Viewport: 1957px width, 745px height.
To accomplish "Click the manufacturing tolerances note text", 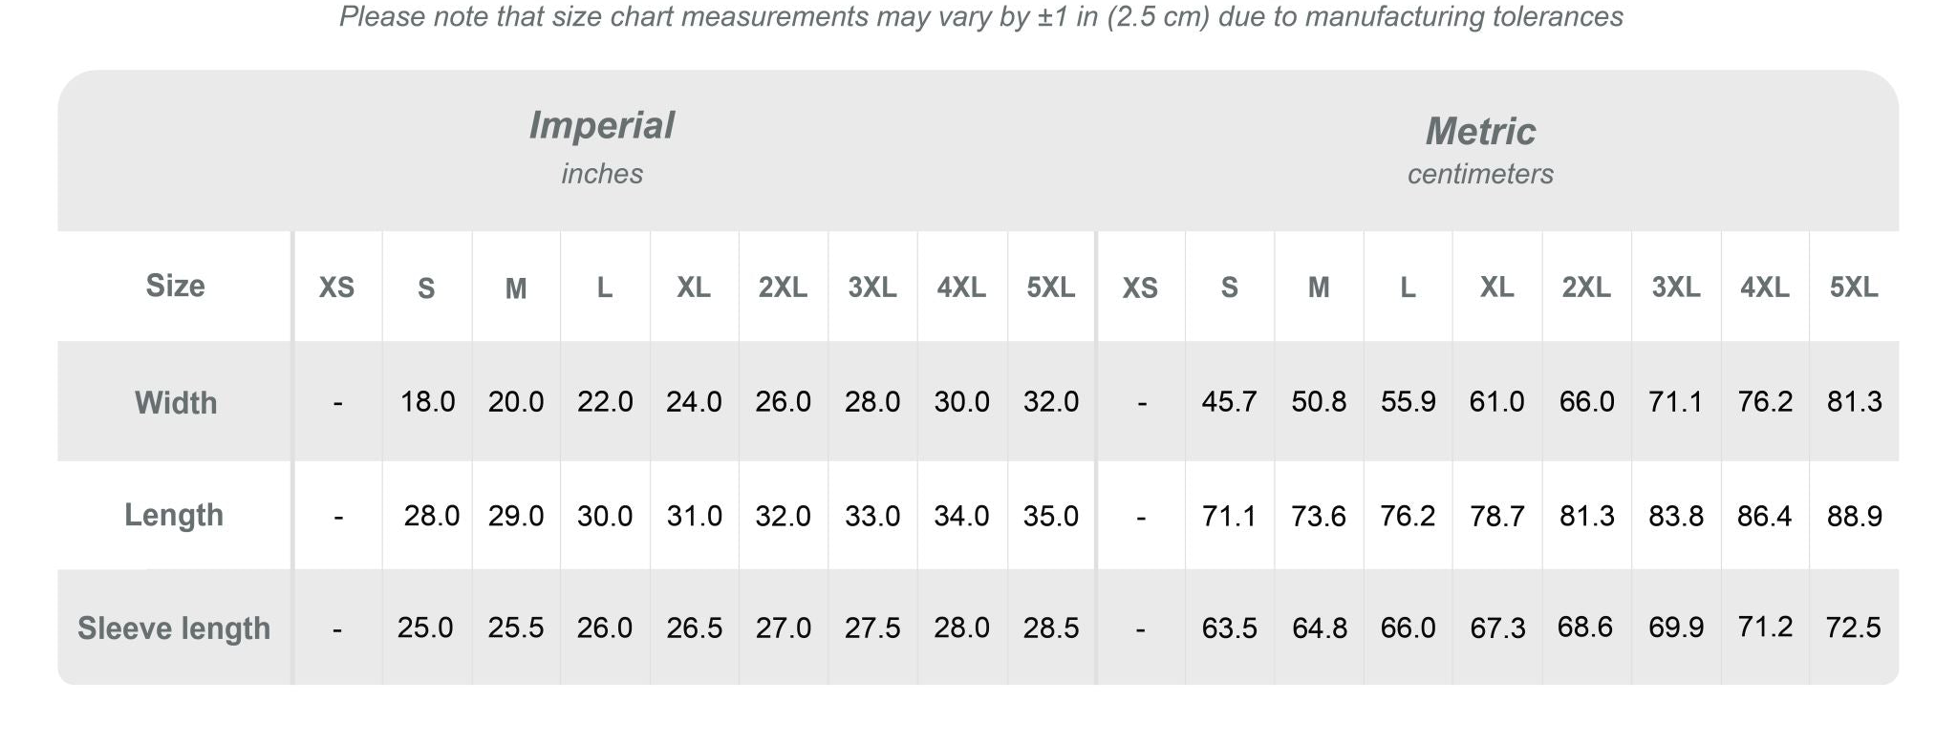I will [x=980, y=17].
